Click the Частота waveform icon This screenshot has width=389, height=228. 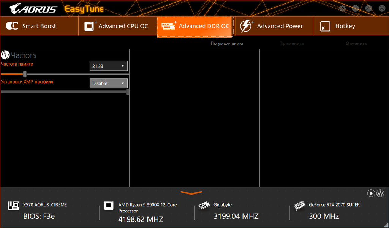tap(5, 55)
